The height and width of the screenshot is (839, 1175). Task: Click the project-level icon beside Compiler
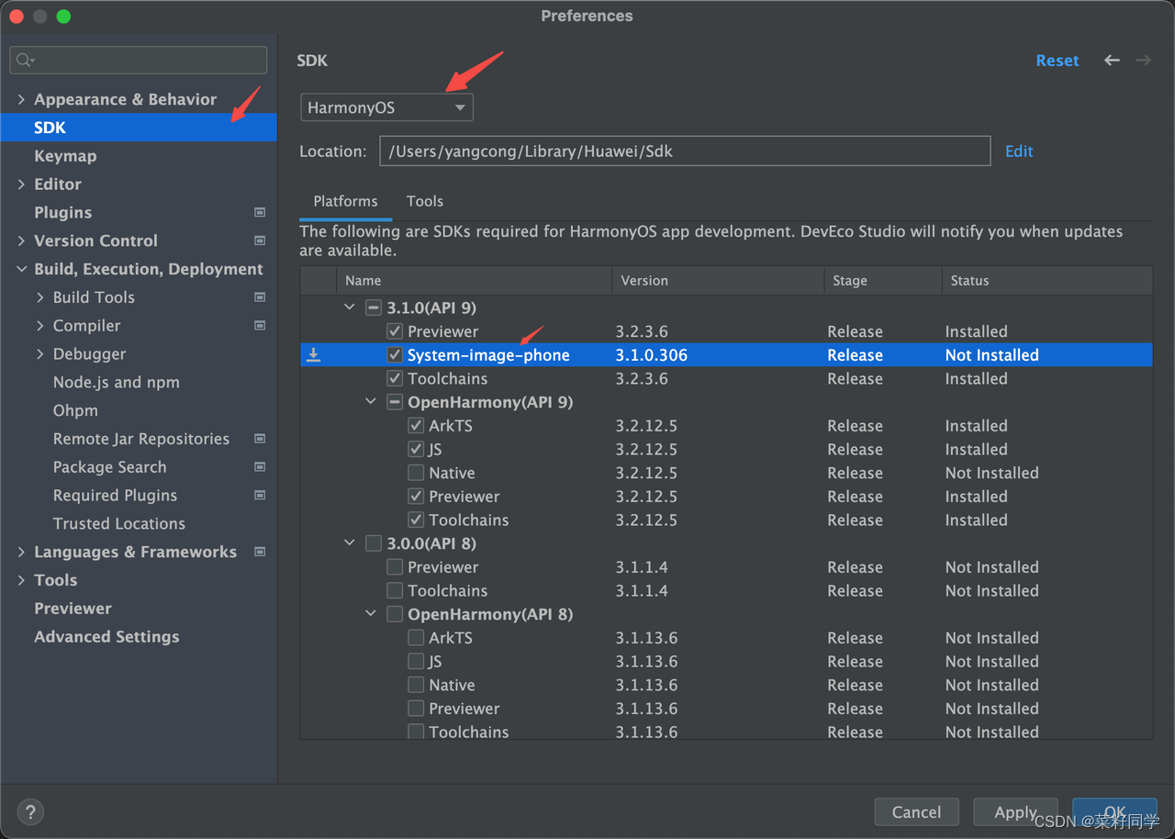click(260, 326)
